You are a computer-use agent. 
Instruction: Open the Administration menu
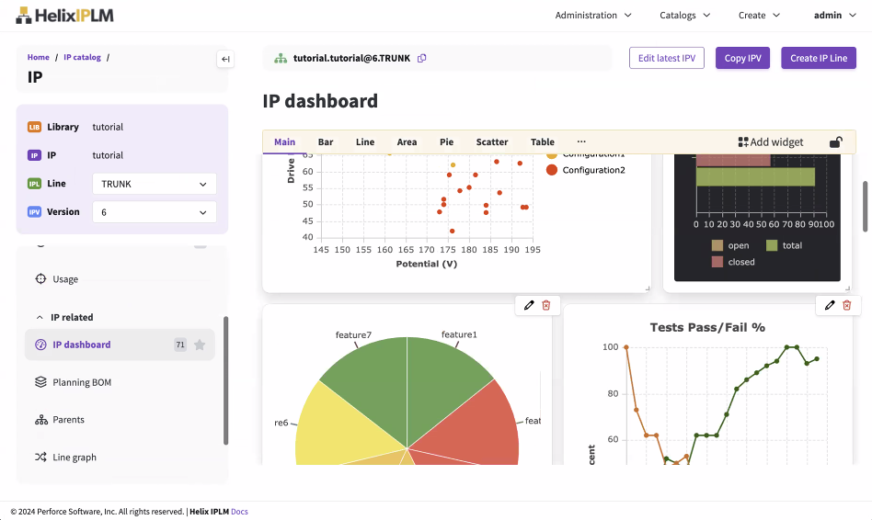(x=593, y=16)
